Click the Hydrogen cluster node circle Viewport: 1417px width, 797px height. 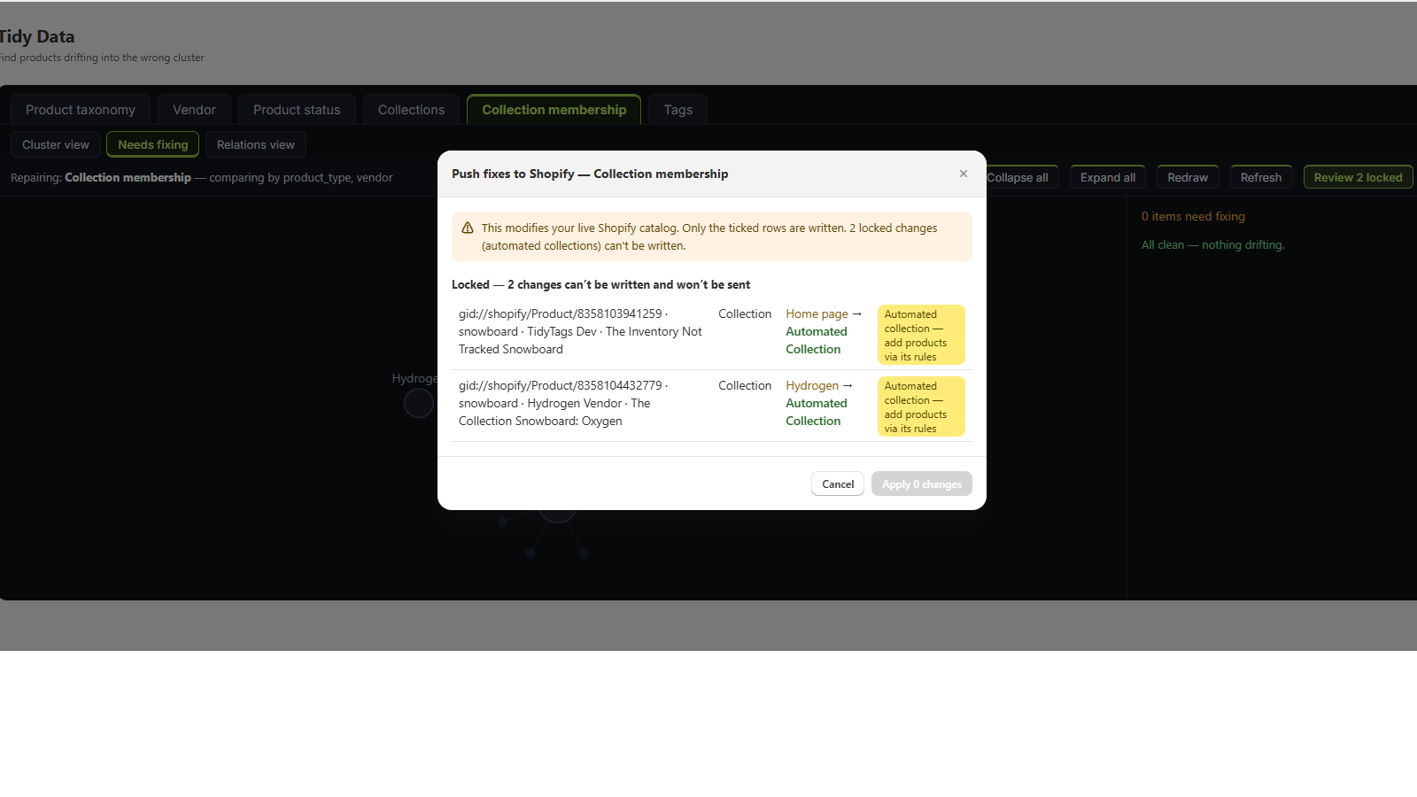(x=419, y=403)
